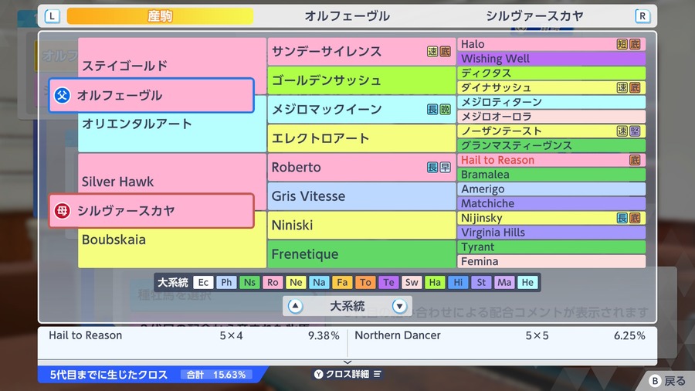This screenshot has width=695, height=391.
Task: Select Virginia Hills ancestor row
Action: [551, 233]
